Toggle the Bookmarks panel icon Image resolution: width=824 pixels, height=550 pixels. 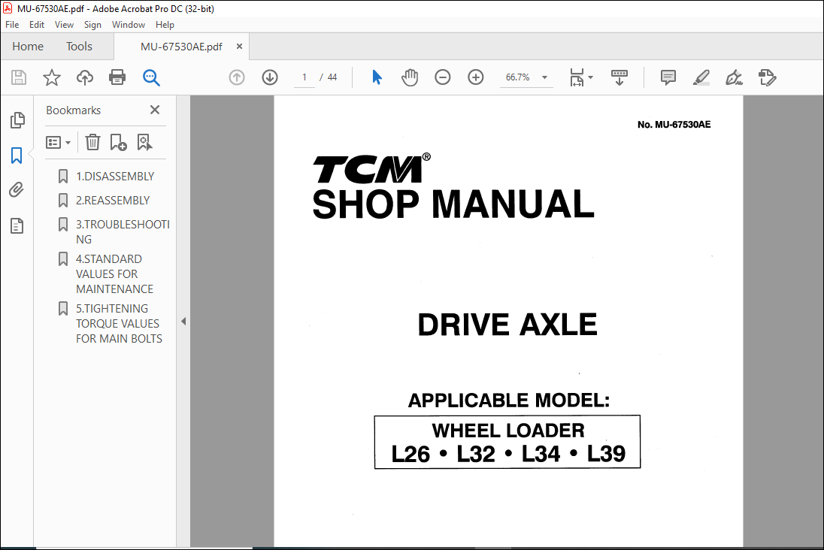[17, 156]
